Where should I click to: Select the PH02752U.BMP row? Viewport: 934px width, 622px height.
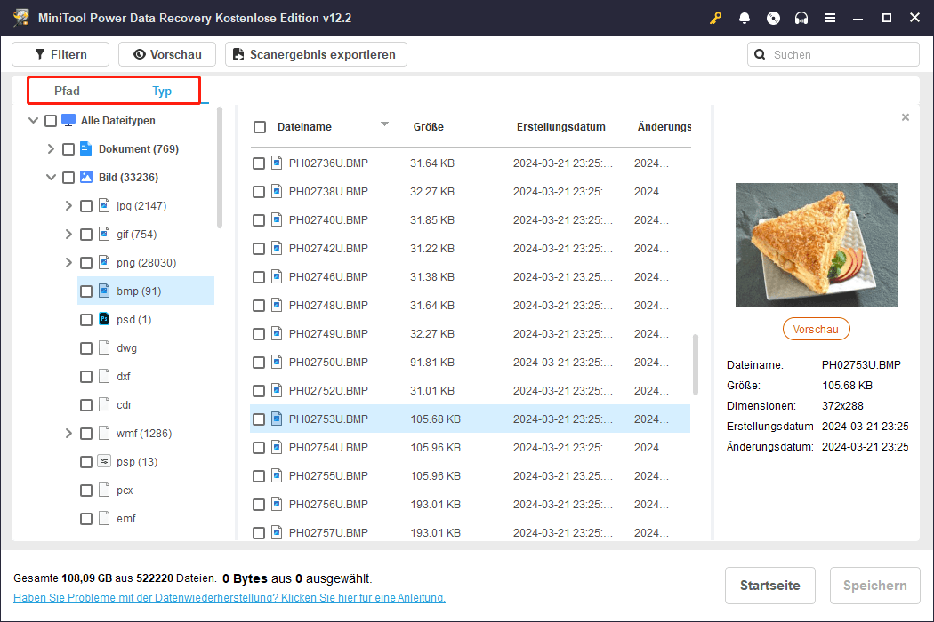pyautogui.click(x=470, y=390)
